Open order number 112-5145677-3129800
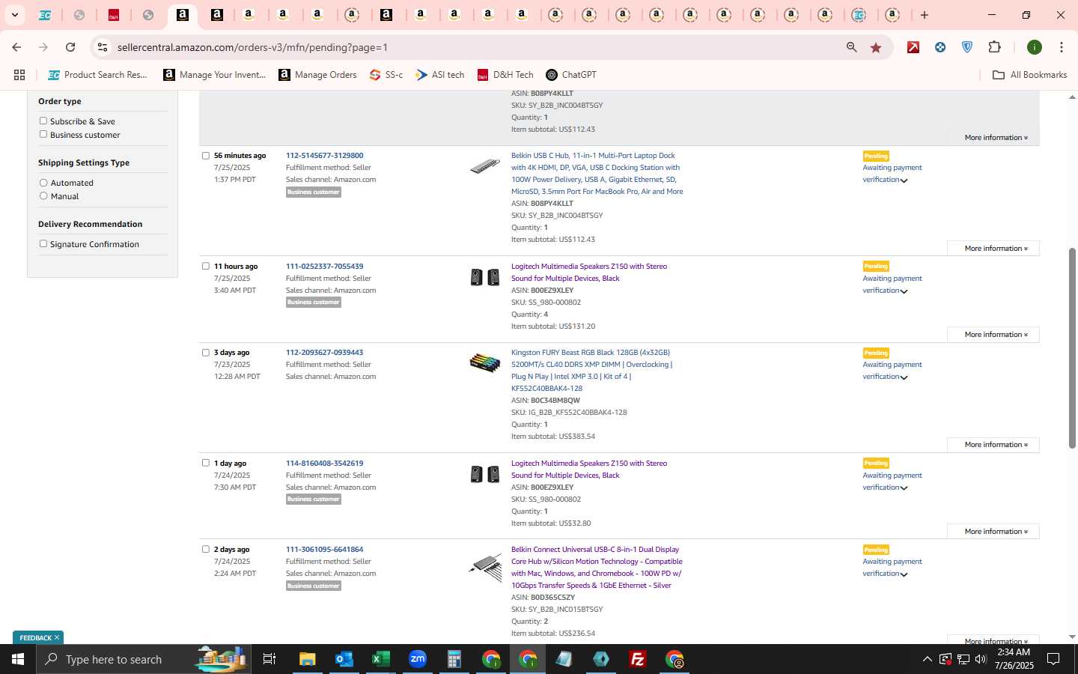Image resolution: width=1078 pixels, height=674 pixels. [x=324, y=156]
